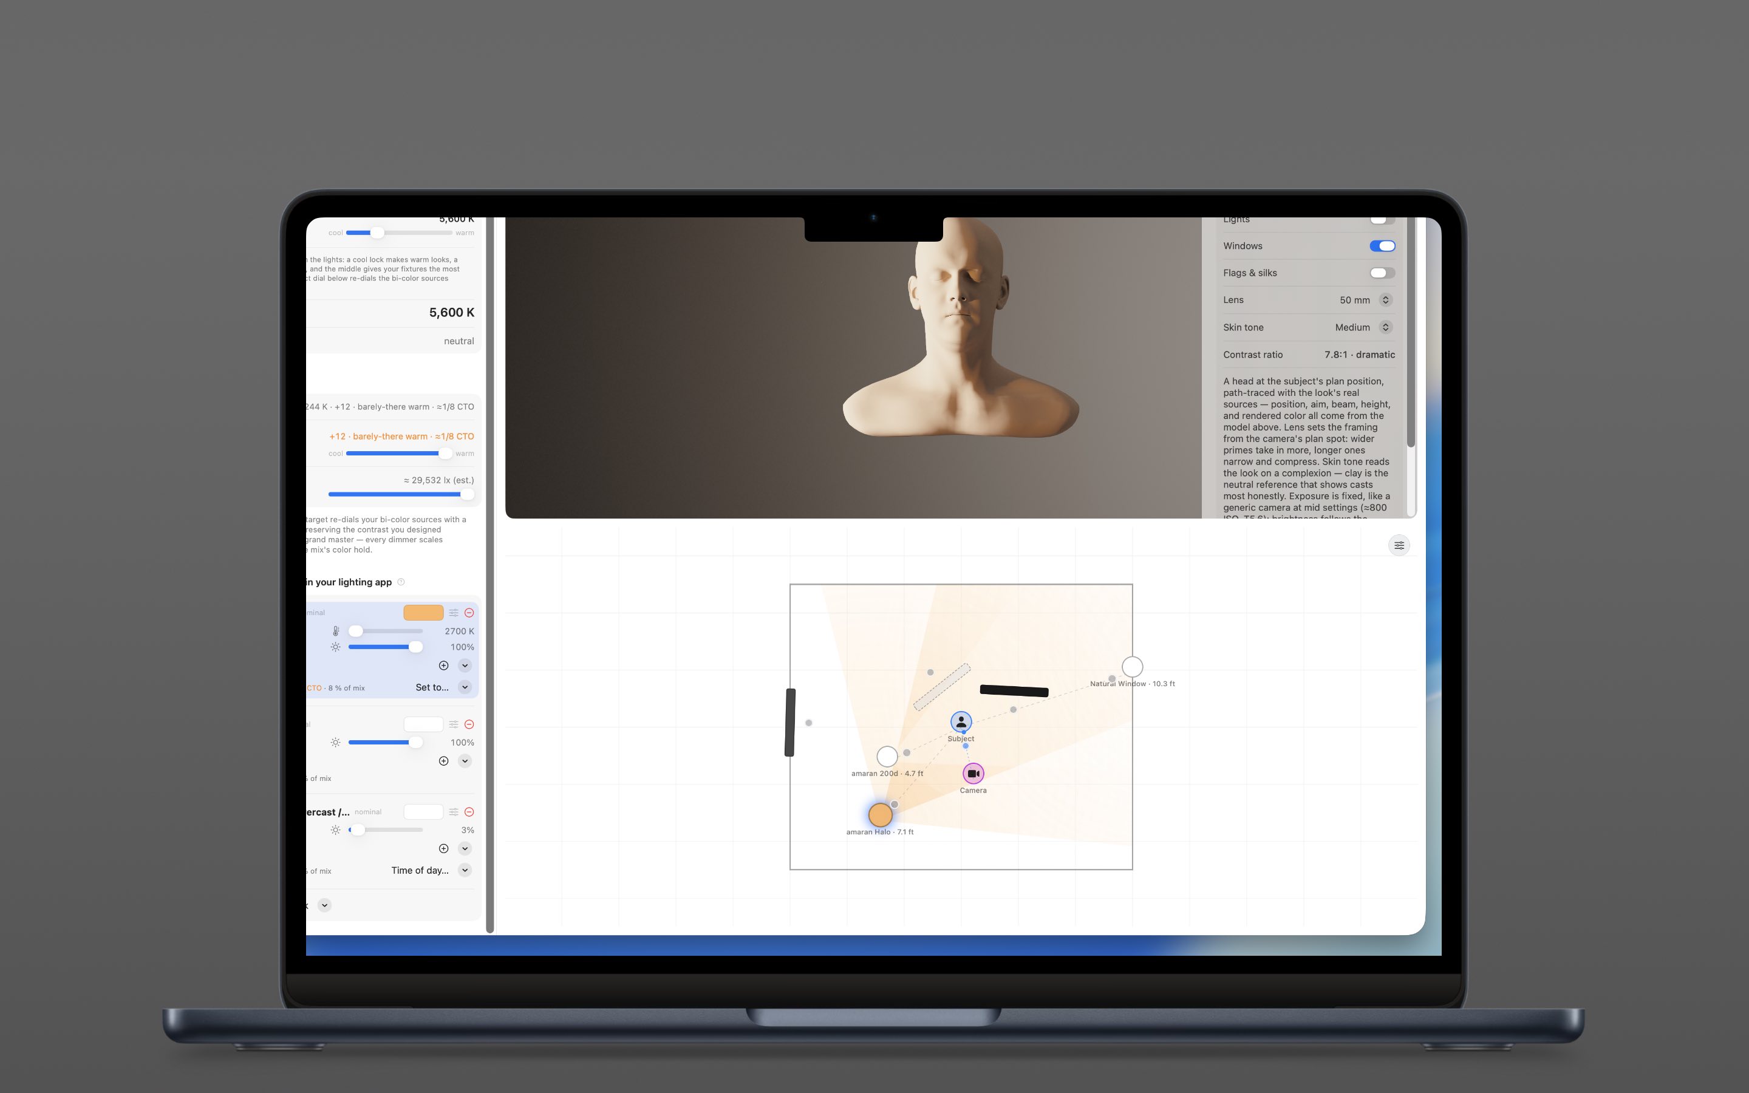The width and height of the screenshot is (1749, 1093).
Task: Select the amaran Halo light on the plan
Action: click(x=879, y=815)
